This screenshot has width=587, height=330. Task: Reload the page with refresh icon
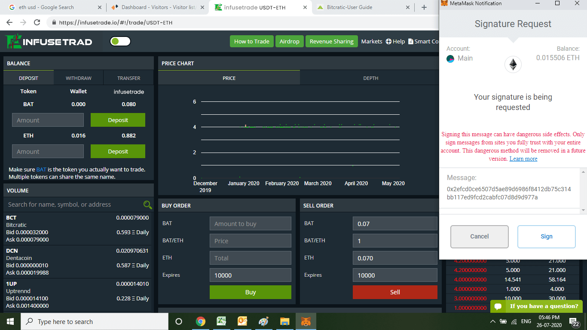(37, 22)
